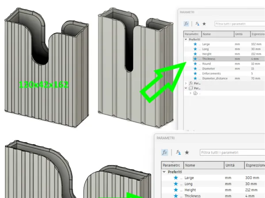The height and width of the screenshot is (198, 265).
Task: Click the mm unit cell in the Round row
Action: coord(237,64)
